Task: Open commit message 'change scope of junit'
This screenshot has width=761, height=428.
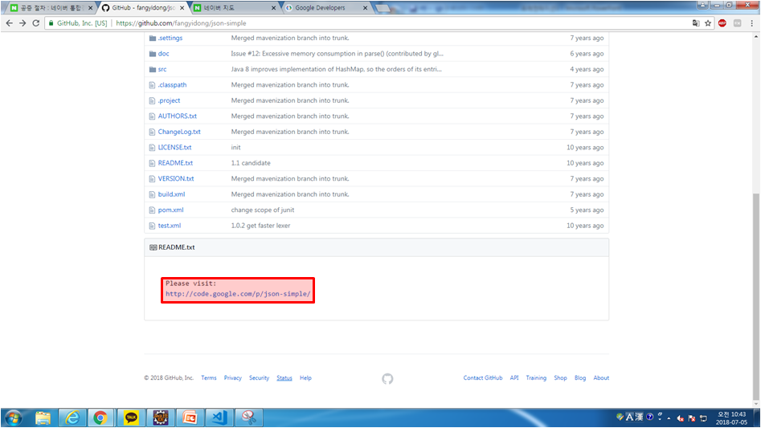Action: [x=263, y=210]
